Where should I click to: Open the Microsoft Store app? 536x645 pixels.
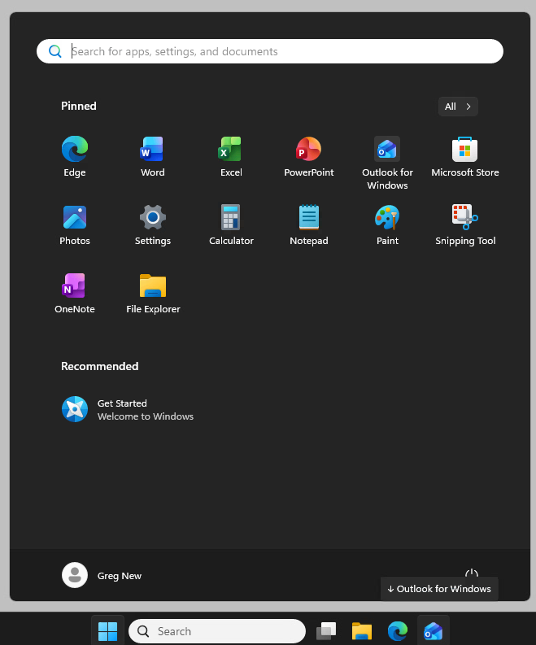pyautogui.click(x=465, y=157)
